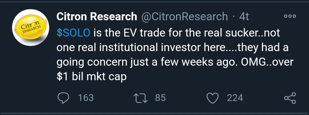Click tweet line about going concern

[x=175, y=62]
